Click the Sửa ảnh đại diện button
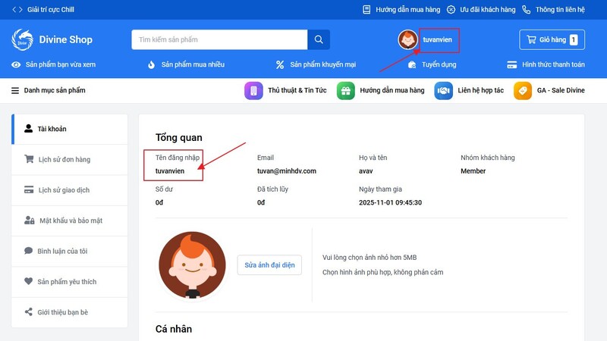The height and width of the screenshot is (341, 607). tap(269, 264)
